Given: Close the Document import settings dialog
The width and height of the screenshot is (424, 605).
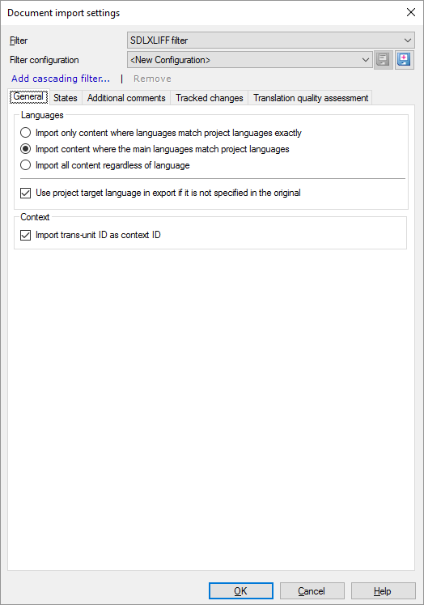Looking at the screenshot, I should pos(411,12).
